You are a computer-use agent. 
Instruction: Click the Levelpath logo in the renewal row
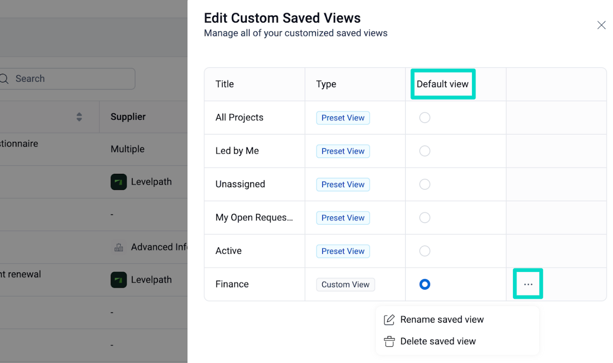(119, 280)
